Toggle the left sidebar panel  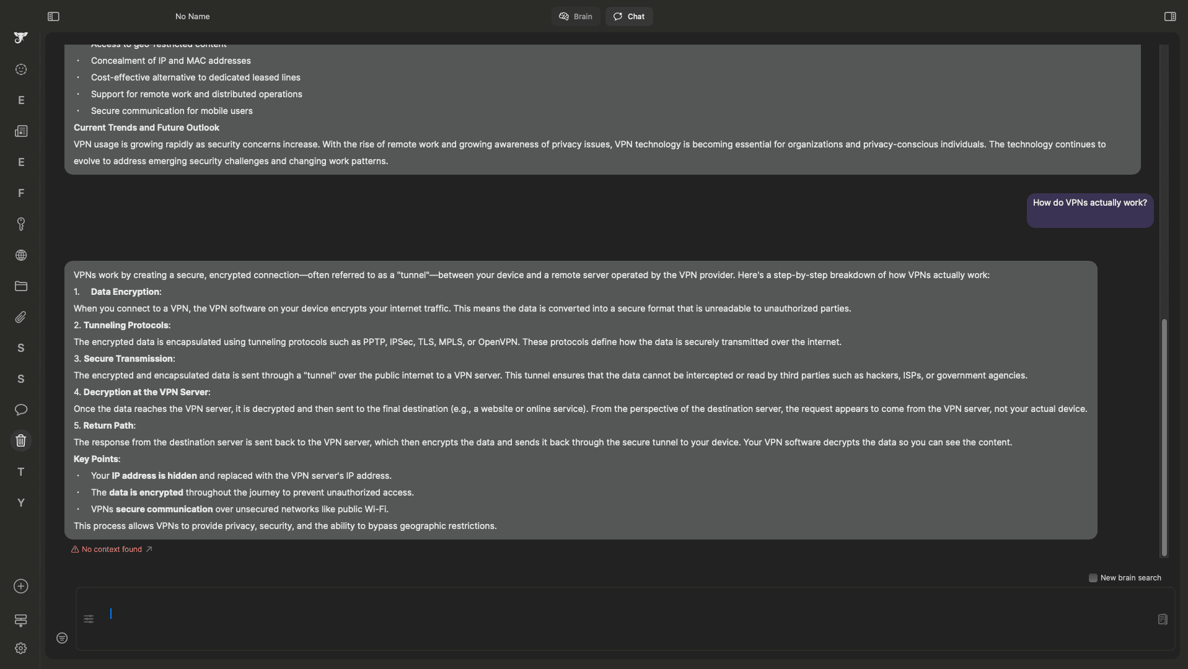point(53,17)
